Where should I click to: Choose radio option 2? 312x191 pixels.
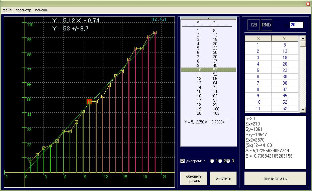point(220,161)
